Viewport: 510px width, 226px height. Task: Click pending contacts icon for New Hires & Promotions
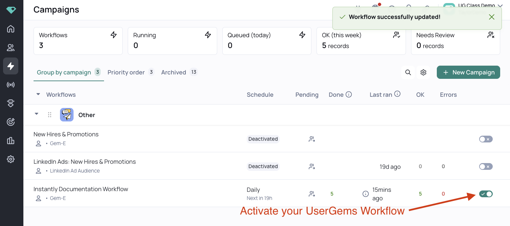tap(312, 139)
